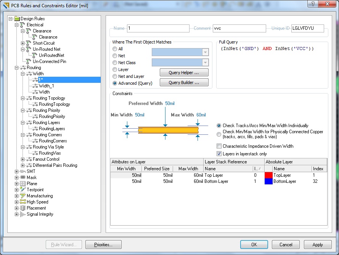Select the RoutingPriority rule
339x255 pixels.
pyautogui.click(x=52, y=116)
